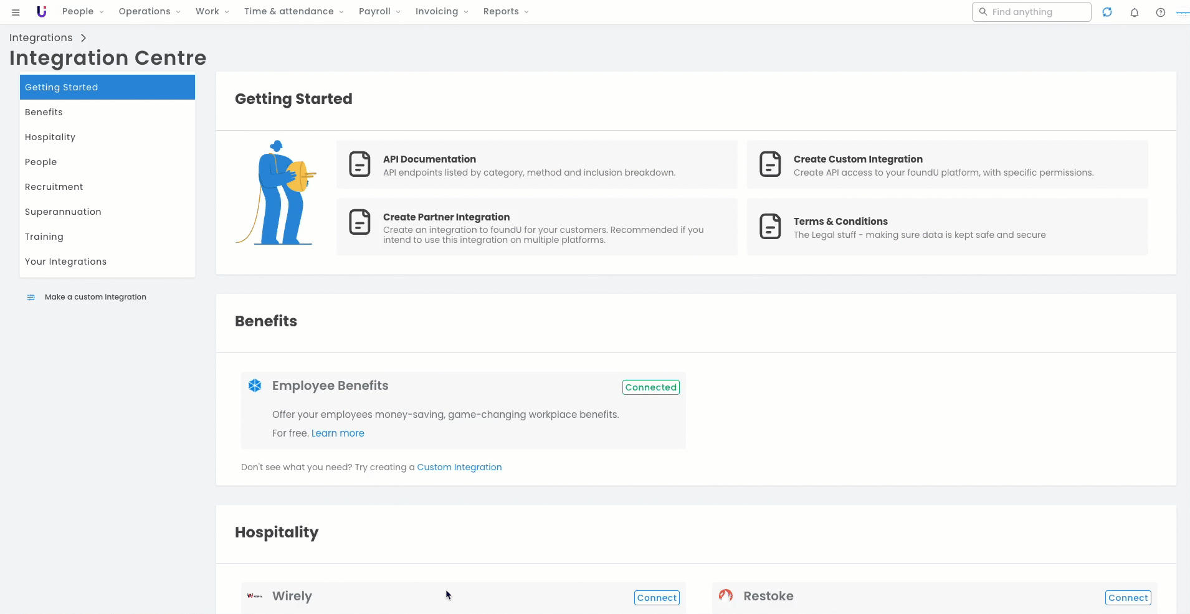Open the Time & attendance dropdown
Viewport: 1190px width, 614px height.
(x=293, y=12)
